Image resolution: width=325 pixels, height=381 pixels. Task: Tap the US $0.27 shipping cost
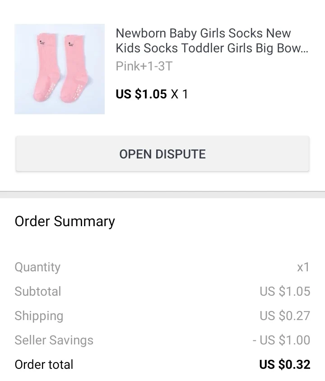(x=285, y=316)
